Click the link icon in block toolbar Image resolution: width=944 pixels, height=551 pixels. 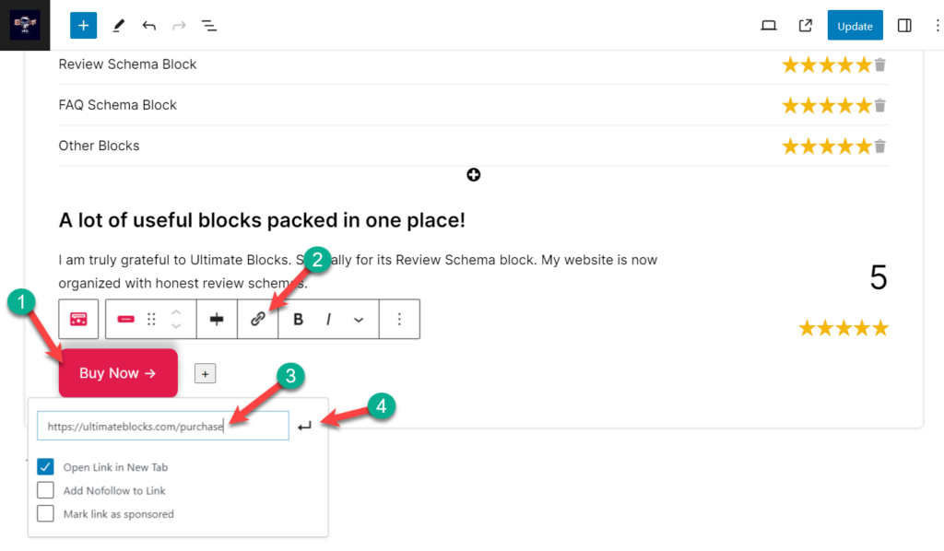point(259,318)
